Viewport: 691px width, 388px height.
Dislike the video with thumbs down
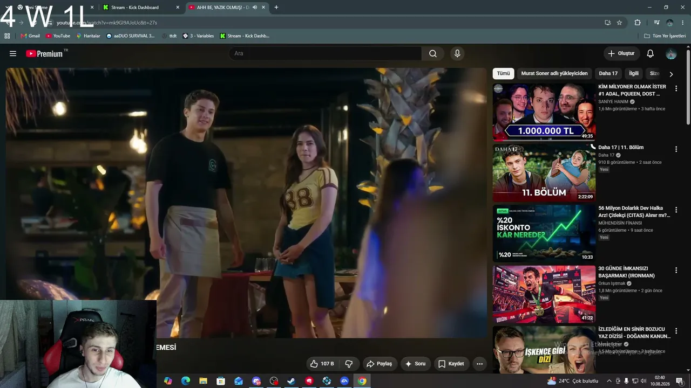[x=349, y=364]
